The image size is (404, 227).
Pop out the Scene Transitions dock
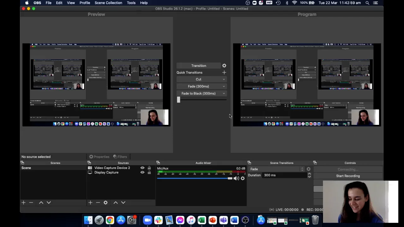coord(249,163)
